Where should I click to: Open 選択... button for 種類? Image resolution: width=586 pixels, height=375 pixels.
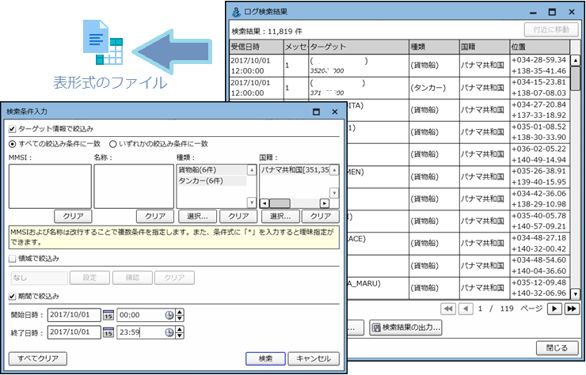click(x=197, y=216)
